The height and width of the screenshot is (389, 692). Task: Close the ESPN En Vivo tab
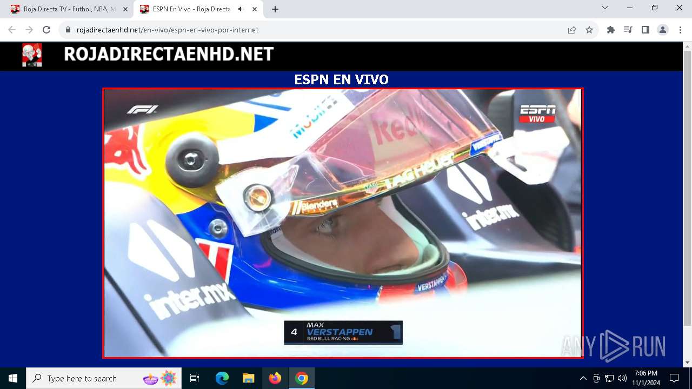point(255,9)
